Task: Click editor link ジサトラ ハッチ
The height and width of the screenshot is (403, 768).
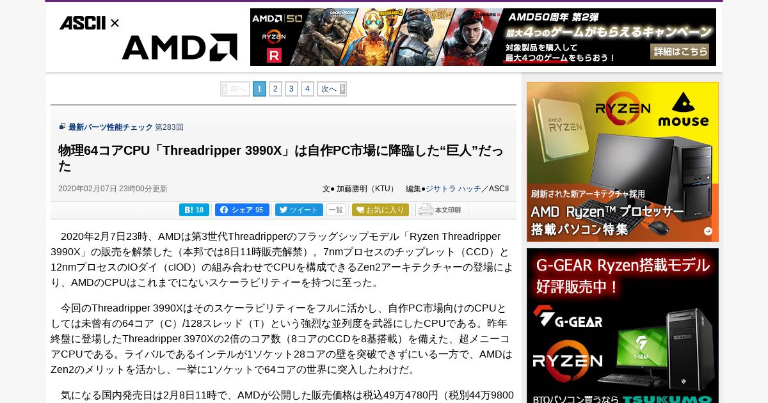Action: coord(453,189)
